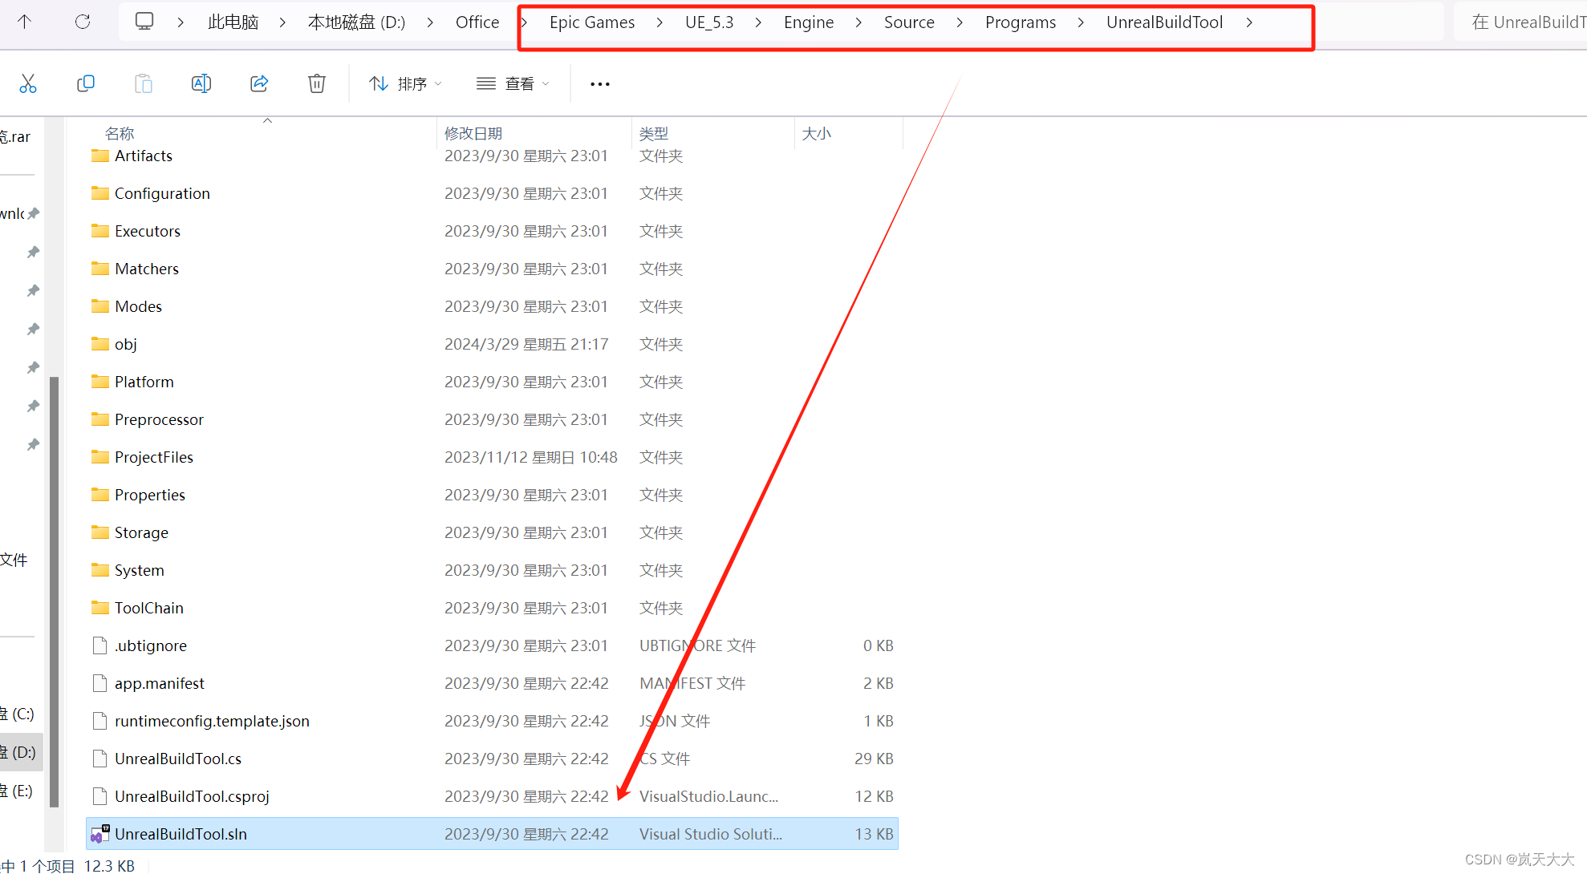Select the Preprocessor folder

(x=159, y=419)
